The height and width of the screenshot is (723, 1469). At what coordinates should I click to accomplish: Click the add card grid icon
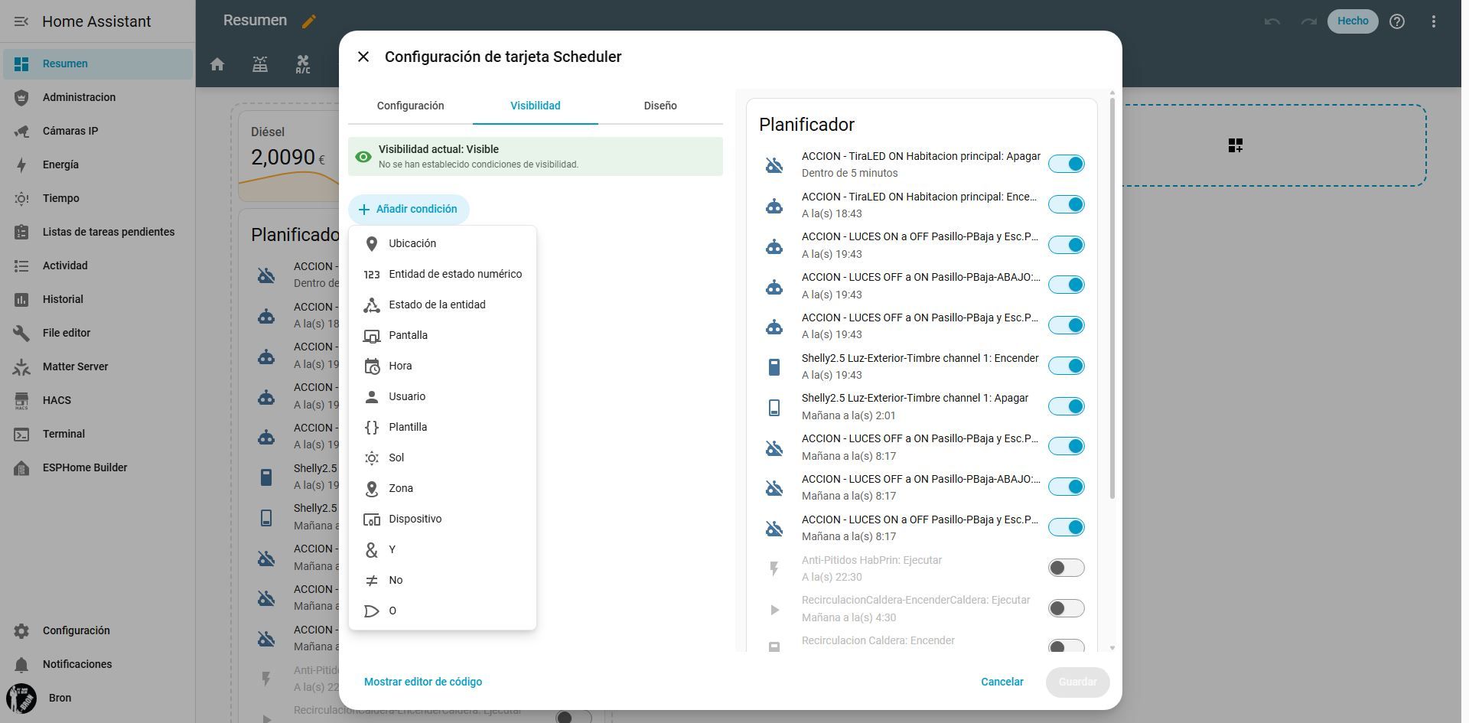coord(1236,145)
